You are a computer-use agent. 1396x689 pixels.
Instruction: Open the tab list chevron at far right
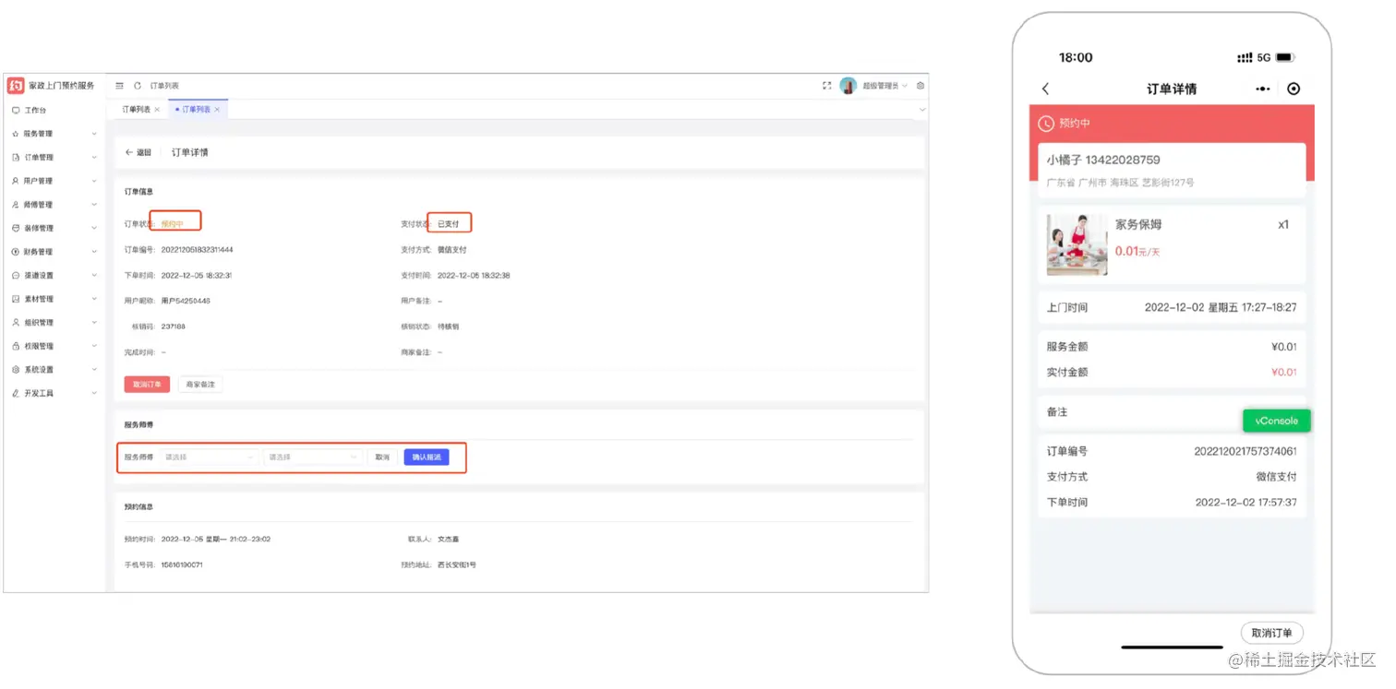(921, 110)
